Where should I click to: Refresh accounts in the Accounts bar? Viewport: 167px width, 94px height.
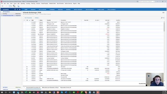pyautogui.click(x=15, y=9)
